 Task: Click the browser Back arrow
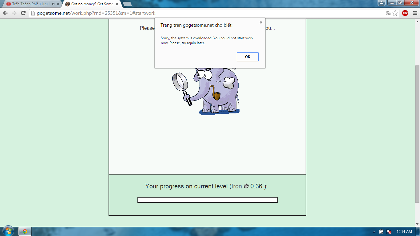(x=5, y=13)
